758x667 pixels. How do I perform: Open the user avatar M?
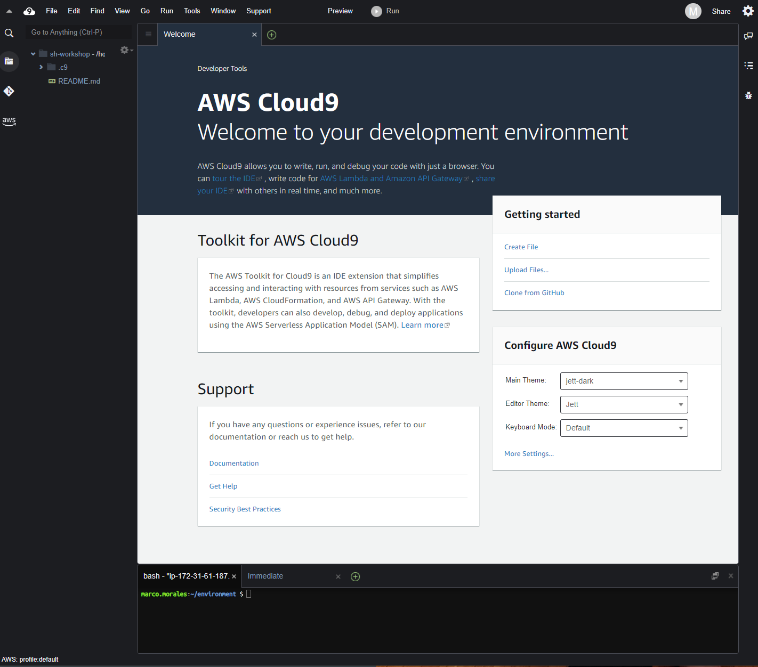tap(693, 11)
